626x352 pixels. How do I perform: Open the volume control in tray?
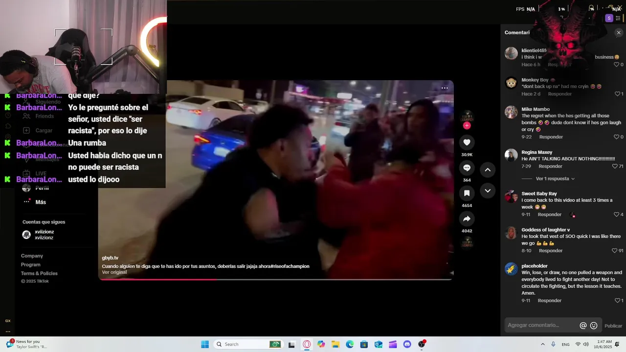(x=586, y=344)
